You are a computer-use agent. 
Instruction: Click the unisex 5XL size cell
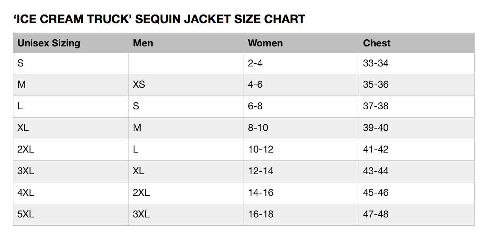(x=26, y=214)
